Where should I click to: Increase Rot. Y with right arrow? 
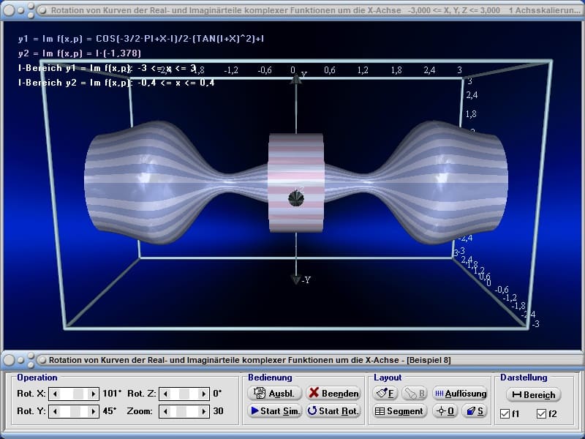click(93, 411)
